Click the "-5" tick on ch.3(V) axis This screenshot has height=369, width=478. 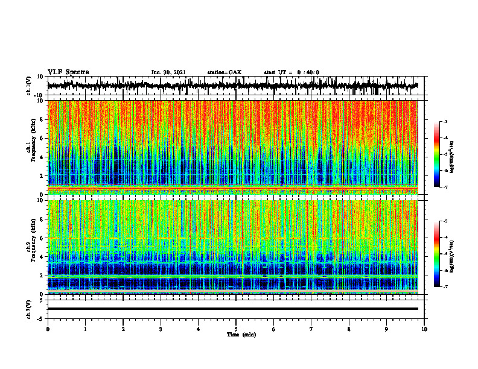pyautogui.click(x=40, y=319)
